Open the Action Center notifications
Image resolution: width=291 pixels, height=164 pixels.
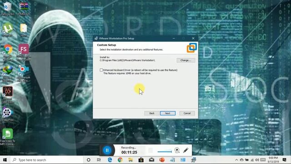pos(284,160)
